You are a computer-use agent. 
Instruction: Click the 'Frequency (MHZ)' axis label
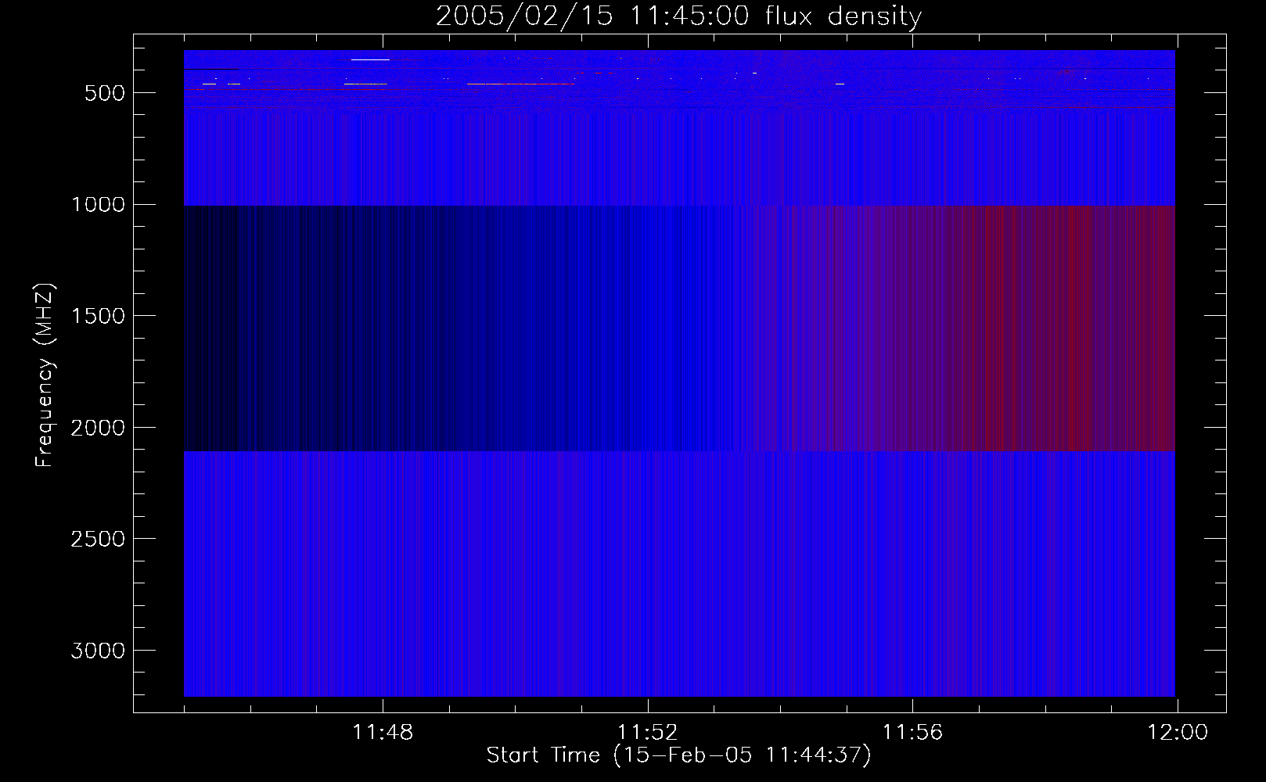[45, 375]
